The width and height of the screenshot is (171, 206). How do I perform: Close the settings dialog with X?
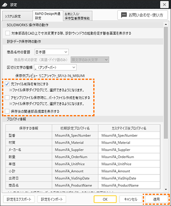[x=164, y=5]
